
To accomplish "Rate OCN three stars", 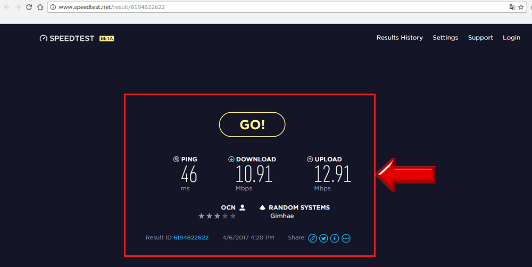I will point(217,216).
